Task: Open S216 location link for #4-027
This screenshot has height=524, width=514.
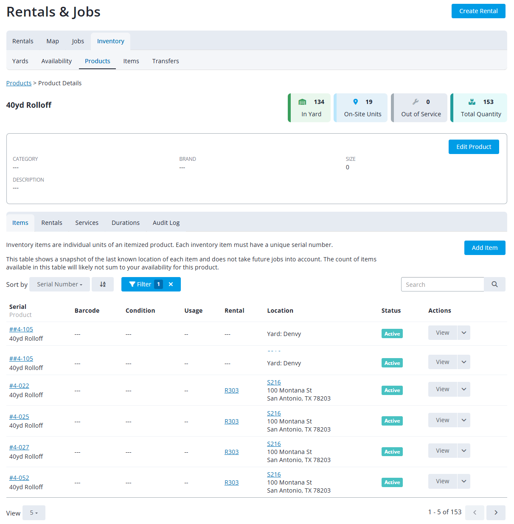Action: coord(274,444)
